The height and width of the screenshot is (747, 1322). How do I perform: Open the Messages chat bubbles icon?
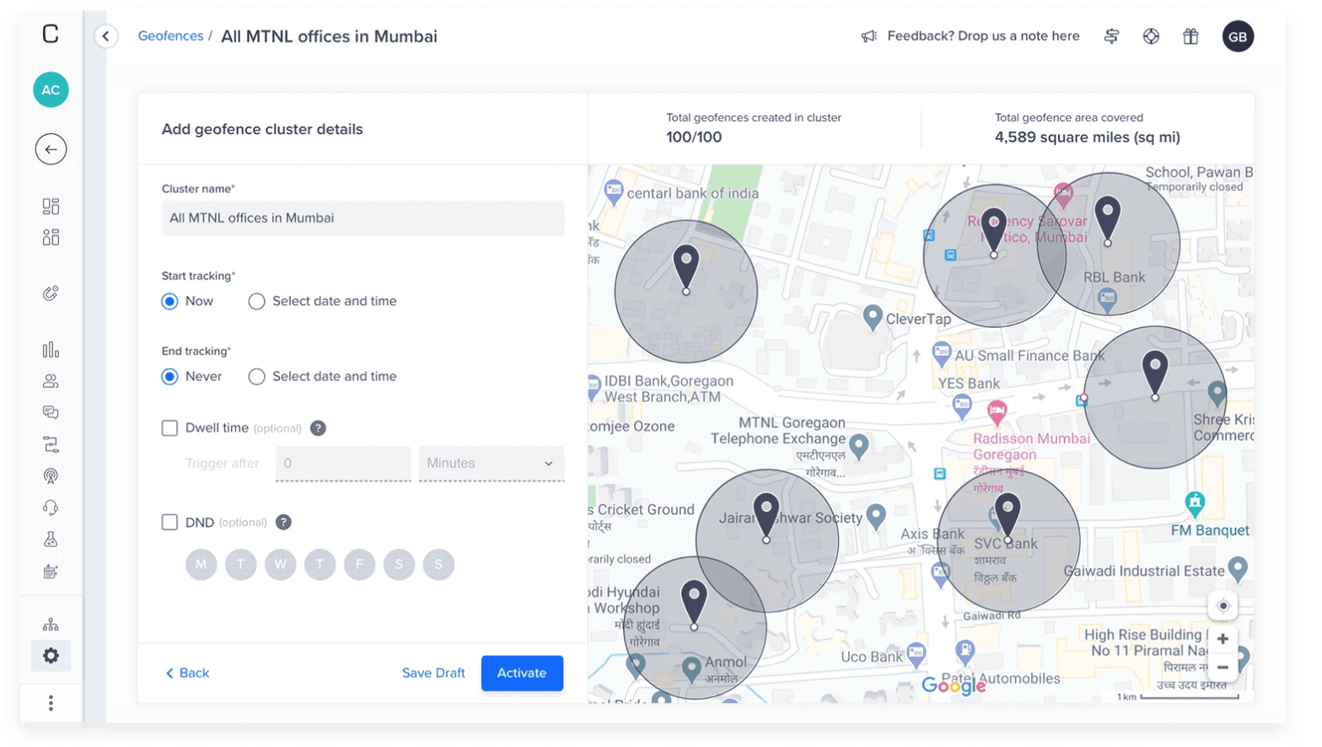tap(51, 412)
